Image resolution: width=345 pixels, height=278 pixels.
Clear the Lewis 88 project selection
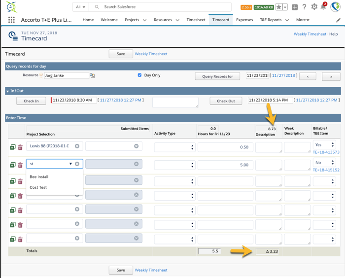click(77, 146)
